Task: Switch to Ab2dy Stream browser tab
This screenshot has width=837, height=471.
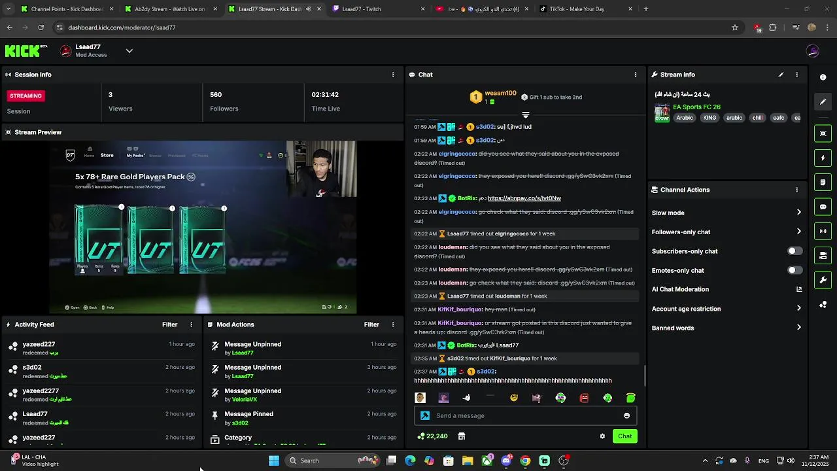Action: point(169,9)
